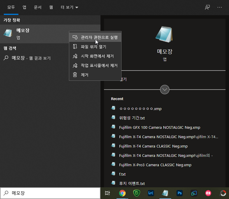Expand actions with the circular chevron button
Viewport: 229px width, 199px height.
coord(165,90)
